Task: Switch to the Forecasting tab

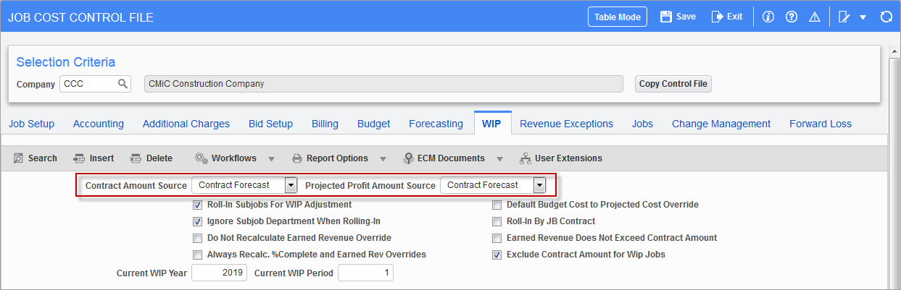Action: pos(436,124)
